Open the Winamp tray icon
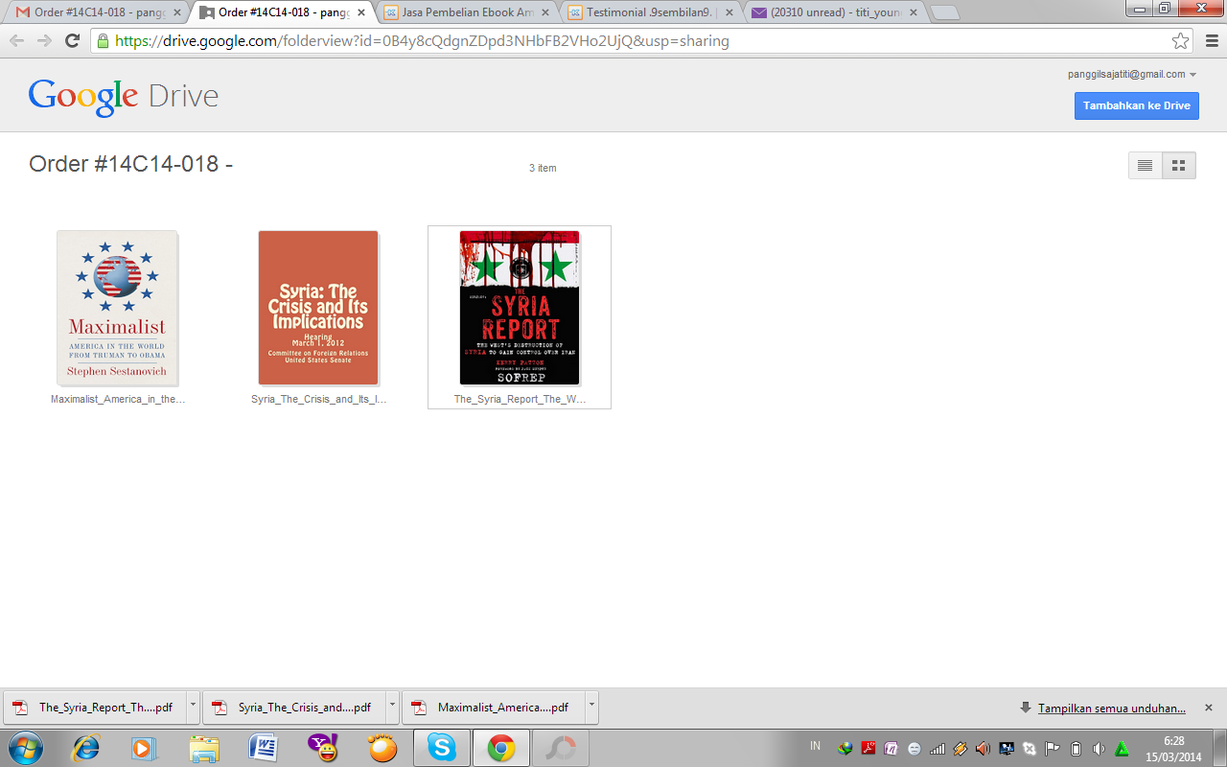Screen dimensions: 1227x767 [961, 749]
